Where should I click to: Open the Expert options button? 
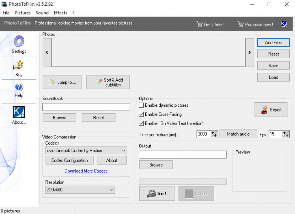click(x=271, y=110)
